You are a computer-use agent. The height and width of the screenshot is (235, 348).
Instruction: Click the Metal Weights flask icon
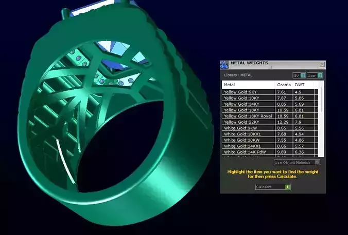224,65
